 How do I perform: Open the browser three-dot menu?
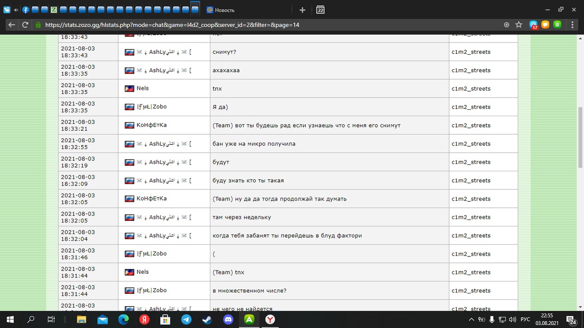tap(572, 25)
